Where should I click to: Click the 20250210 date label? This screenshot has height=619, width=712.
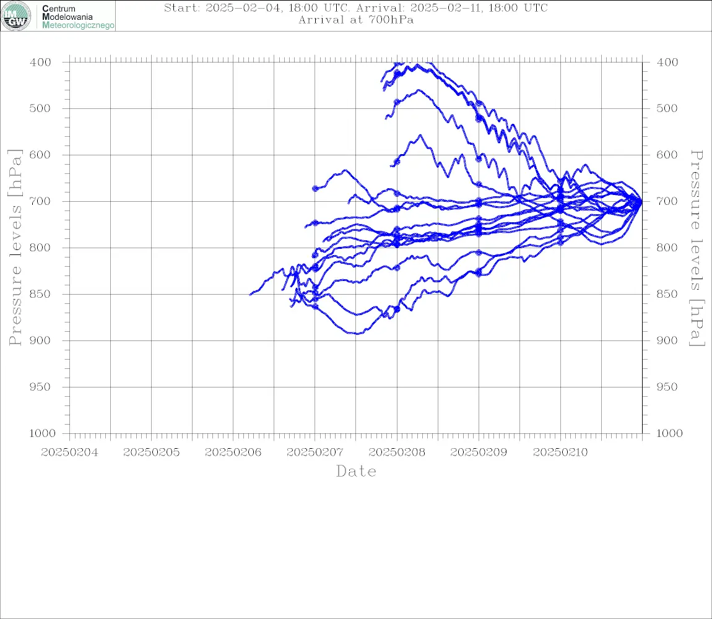coord(560,452)
